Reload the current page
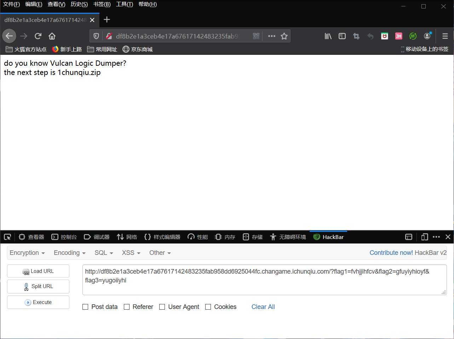454x339 pixels. click(38, 36)
